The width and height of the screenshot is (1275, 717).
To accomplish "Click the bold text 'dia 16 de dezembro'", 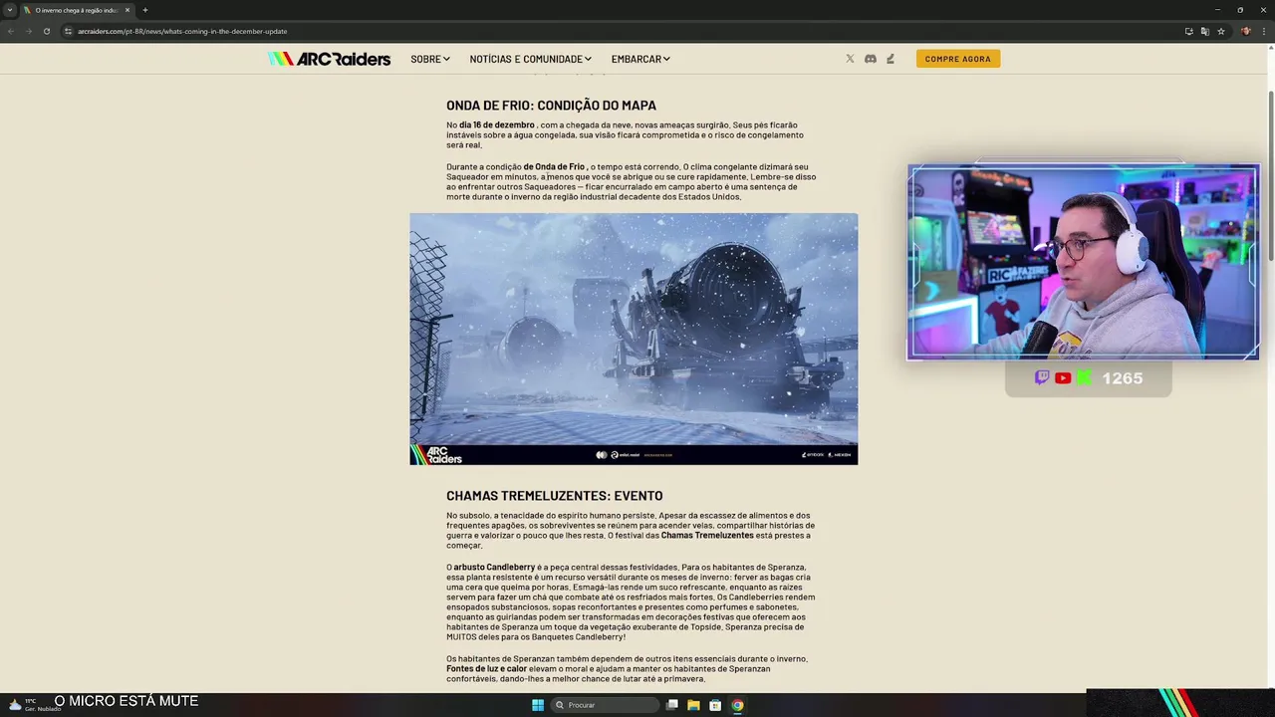I will pos(497,125).
